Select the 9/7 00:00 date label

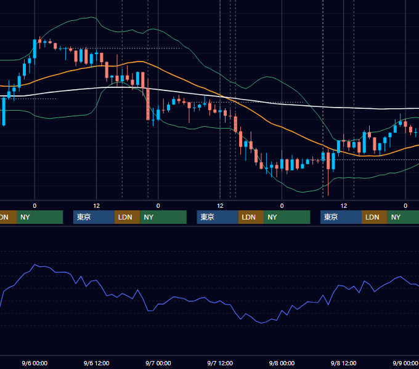158,363
